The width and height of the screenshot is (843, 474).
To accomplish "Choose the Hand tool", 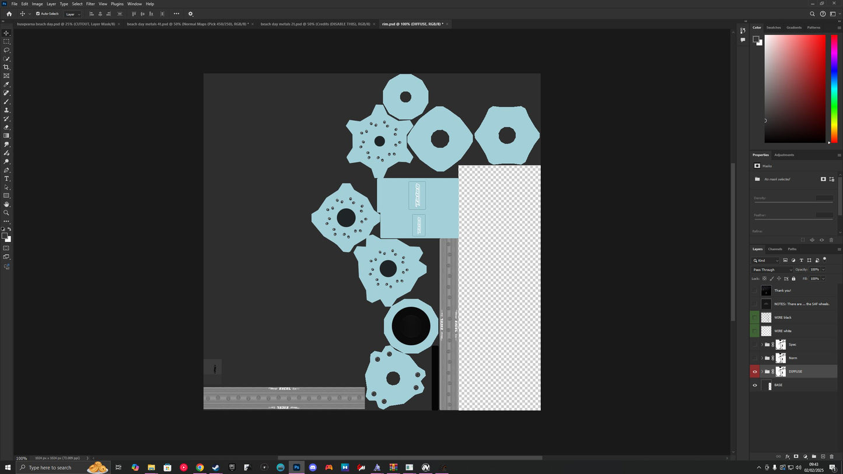I will click(x=6, y=204).
